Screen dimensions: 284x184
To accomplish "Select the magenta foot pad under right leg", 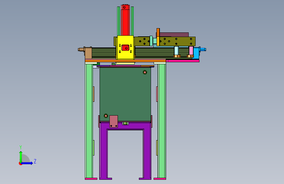I will [x=160, y=179].
